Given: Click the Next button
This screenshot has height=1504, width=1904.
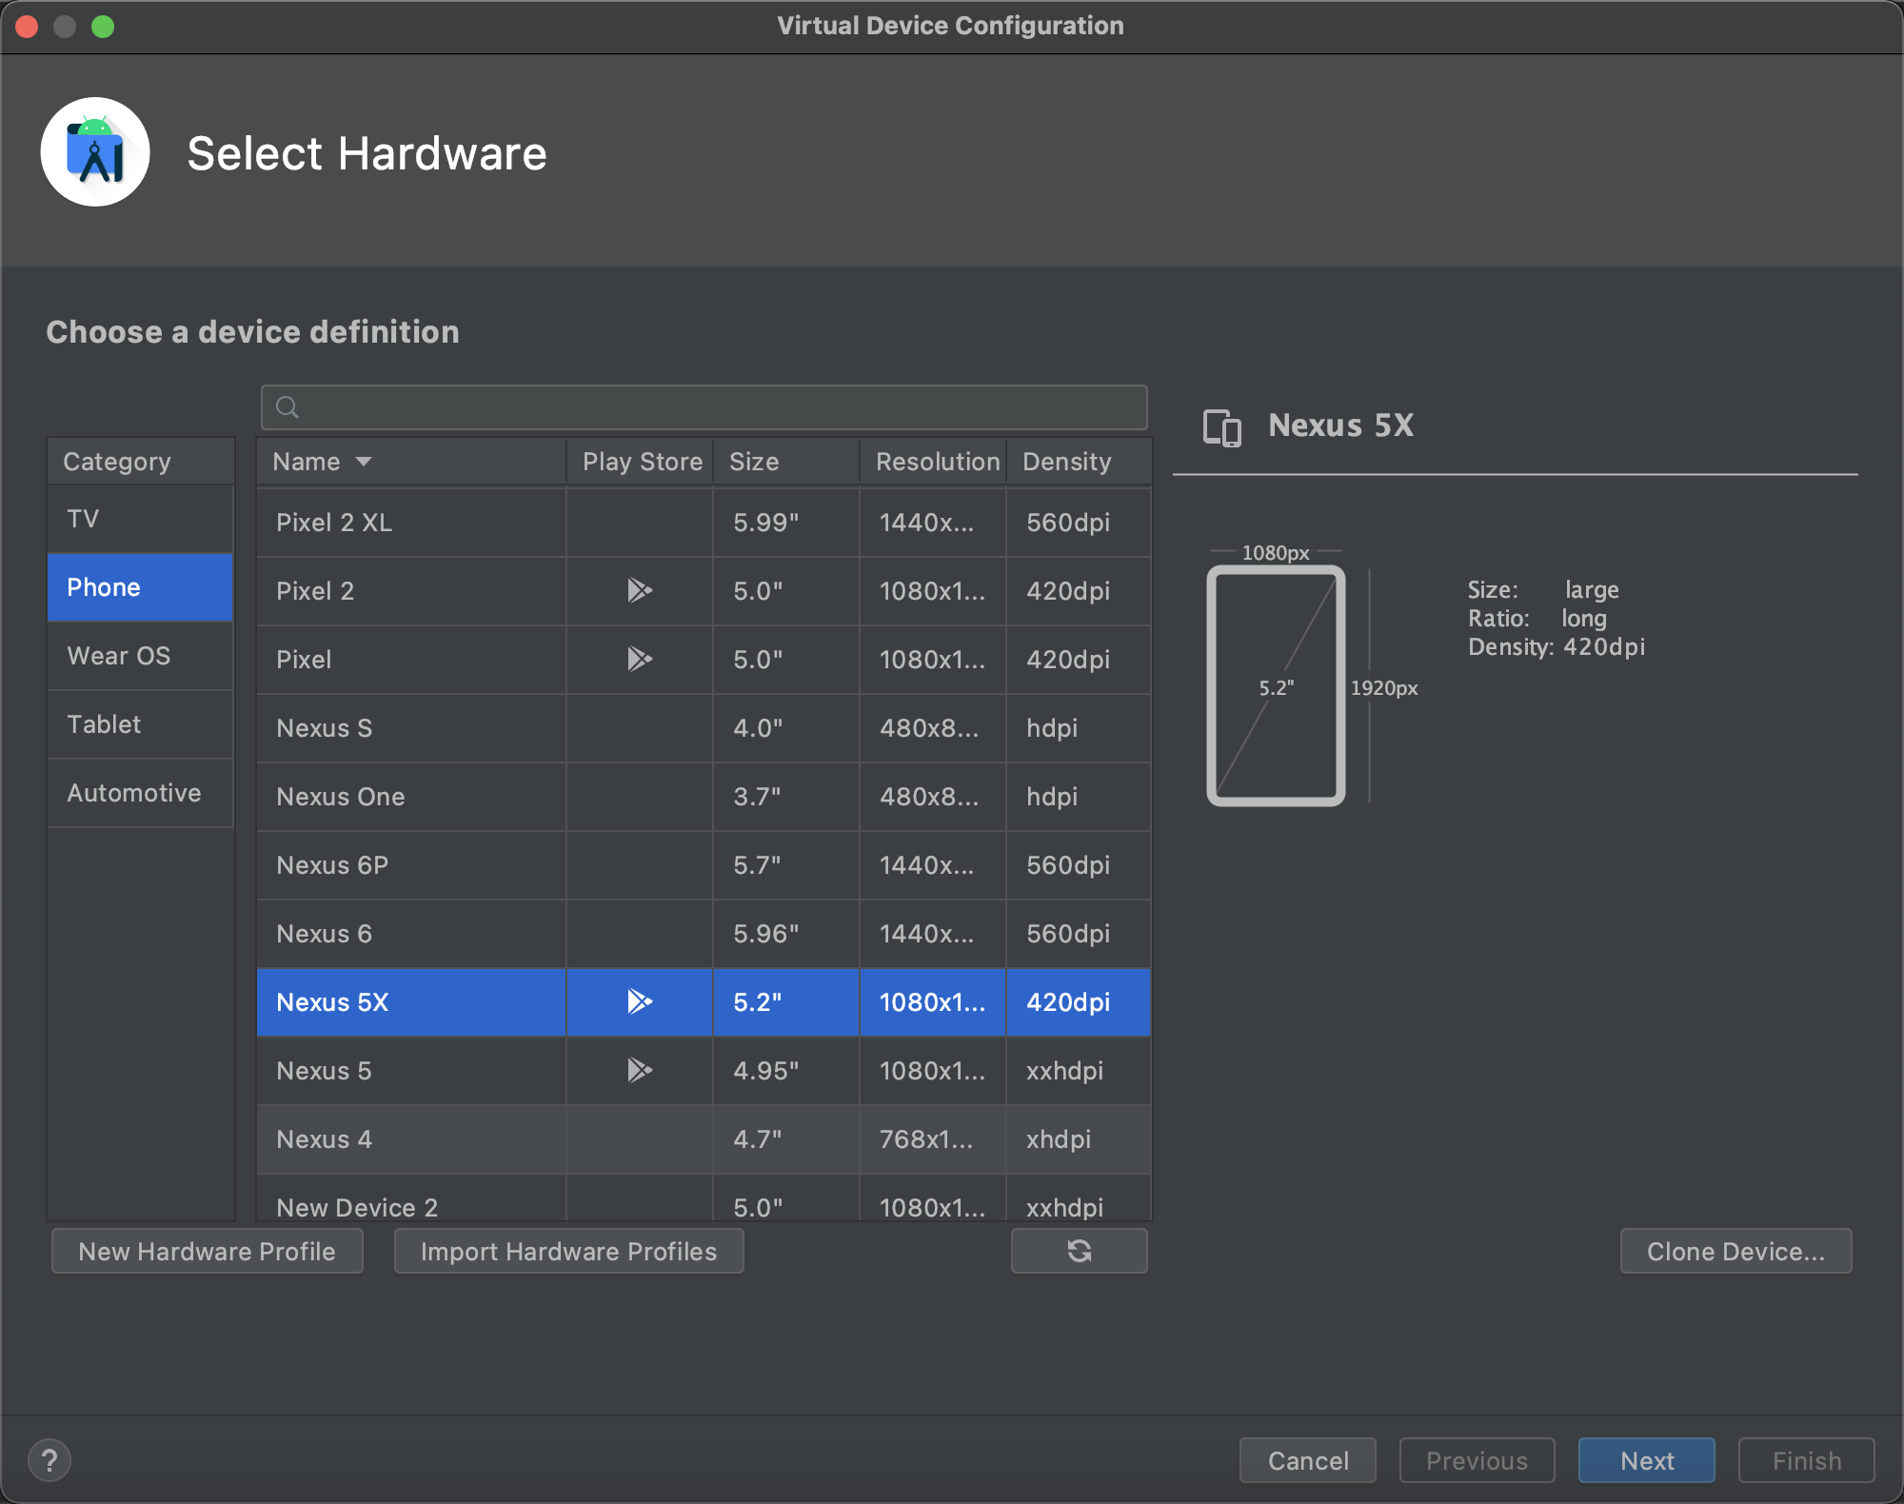Looking at the screenshot, I should (x=1647, y=1460).
